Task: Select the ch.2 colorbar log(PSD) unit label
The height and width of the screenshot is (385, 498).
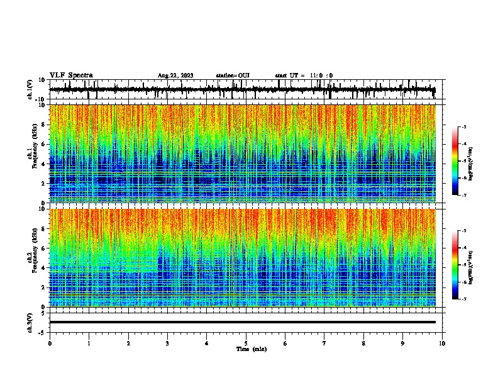Action: pyautogui.click(x=471, y=268)
